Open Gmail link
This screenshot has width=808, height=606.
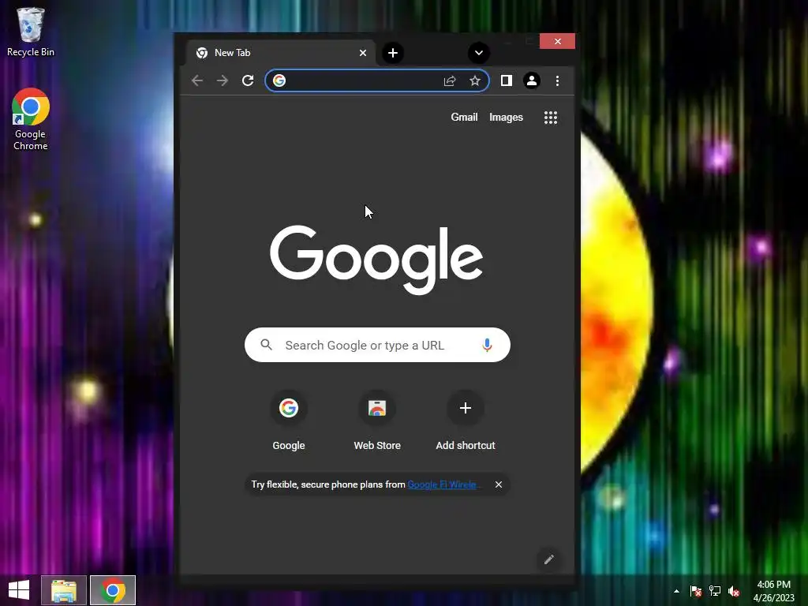[464, 118]
